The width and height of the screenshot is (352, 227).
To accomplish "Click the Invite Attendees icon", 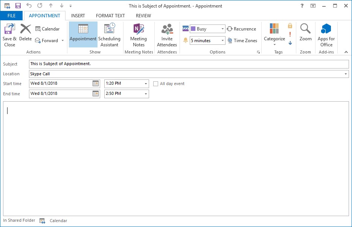I will pos(167,30).
